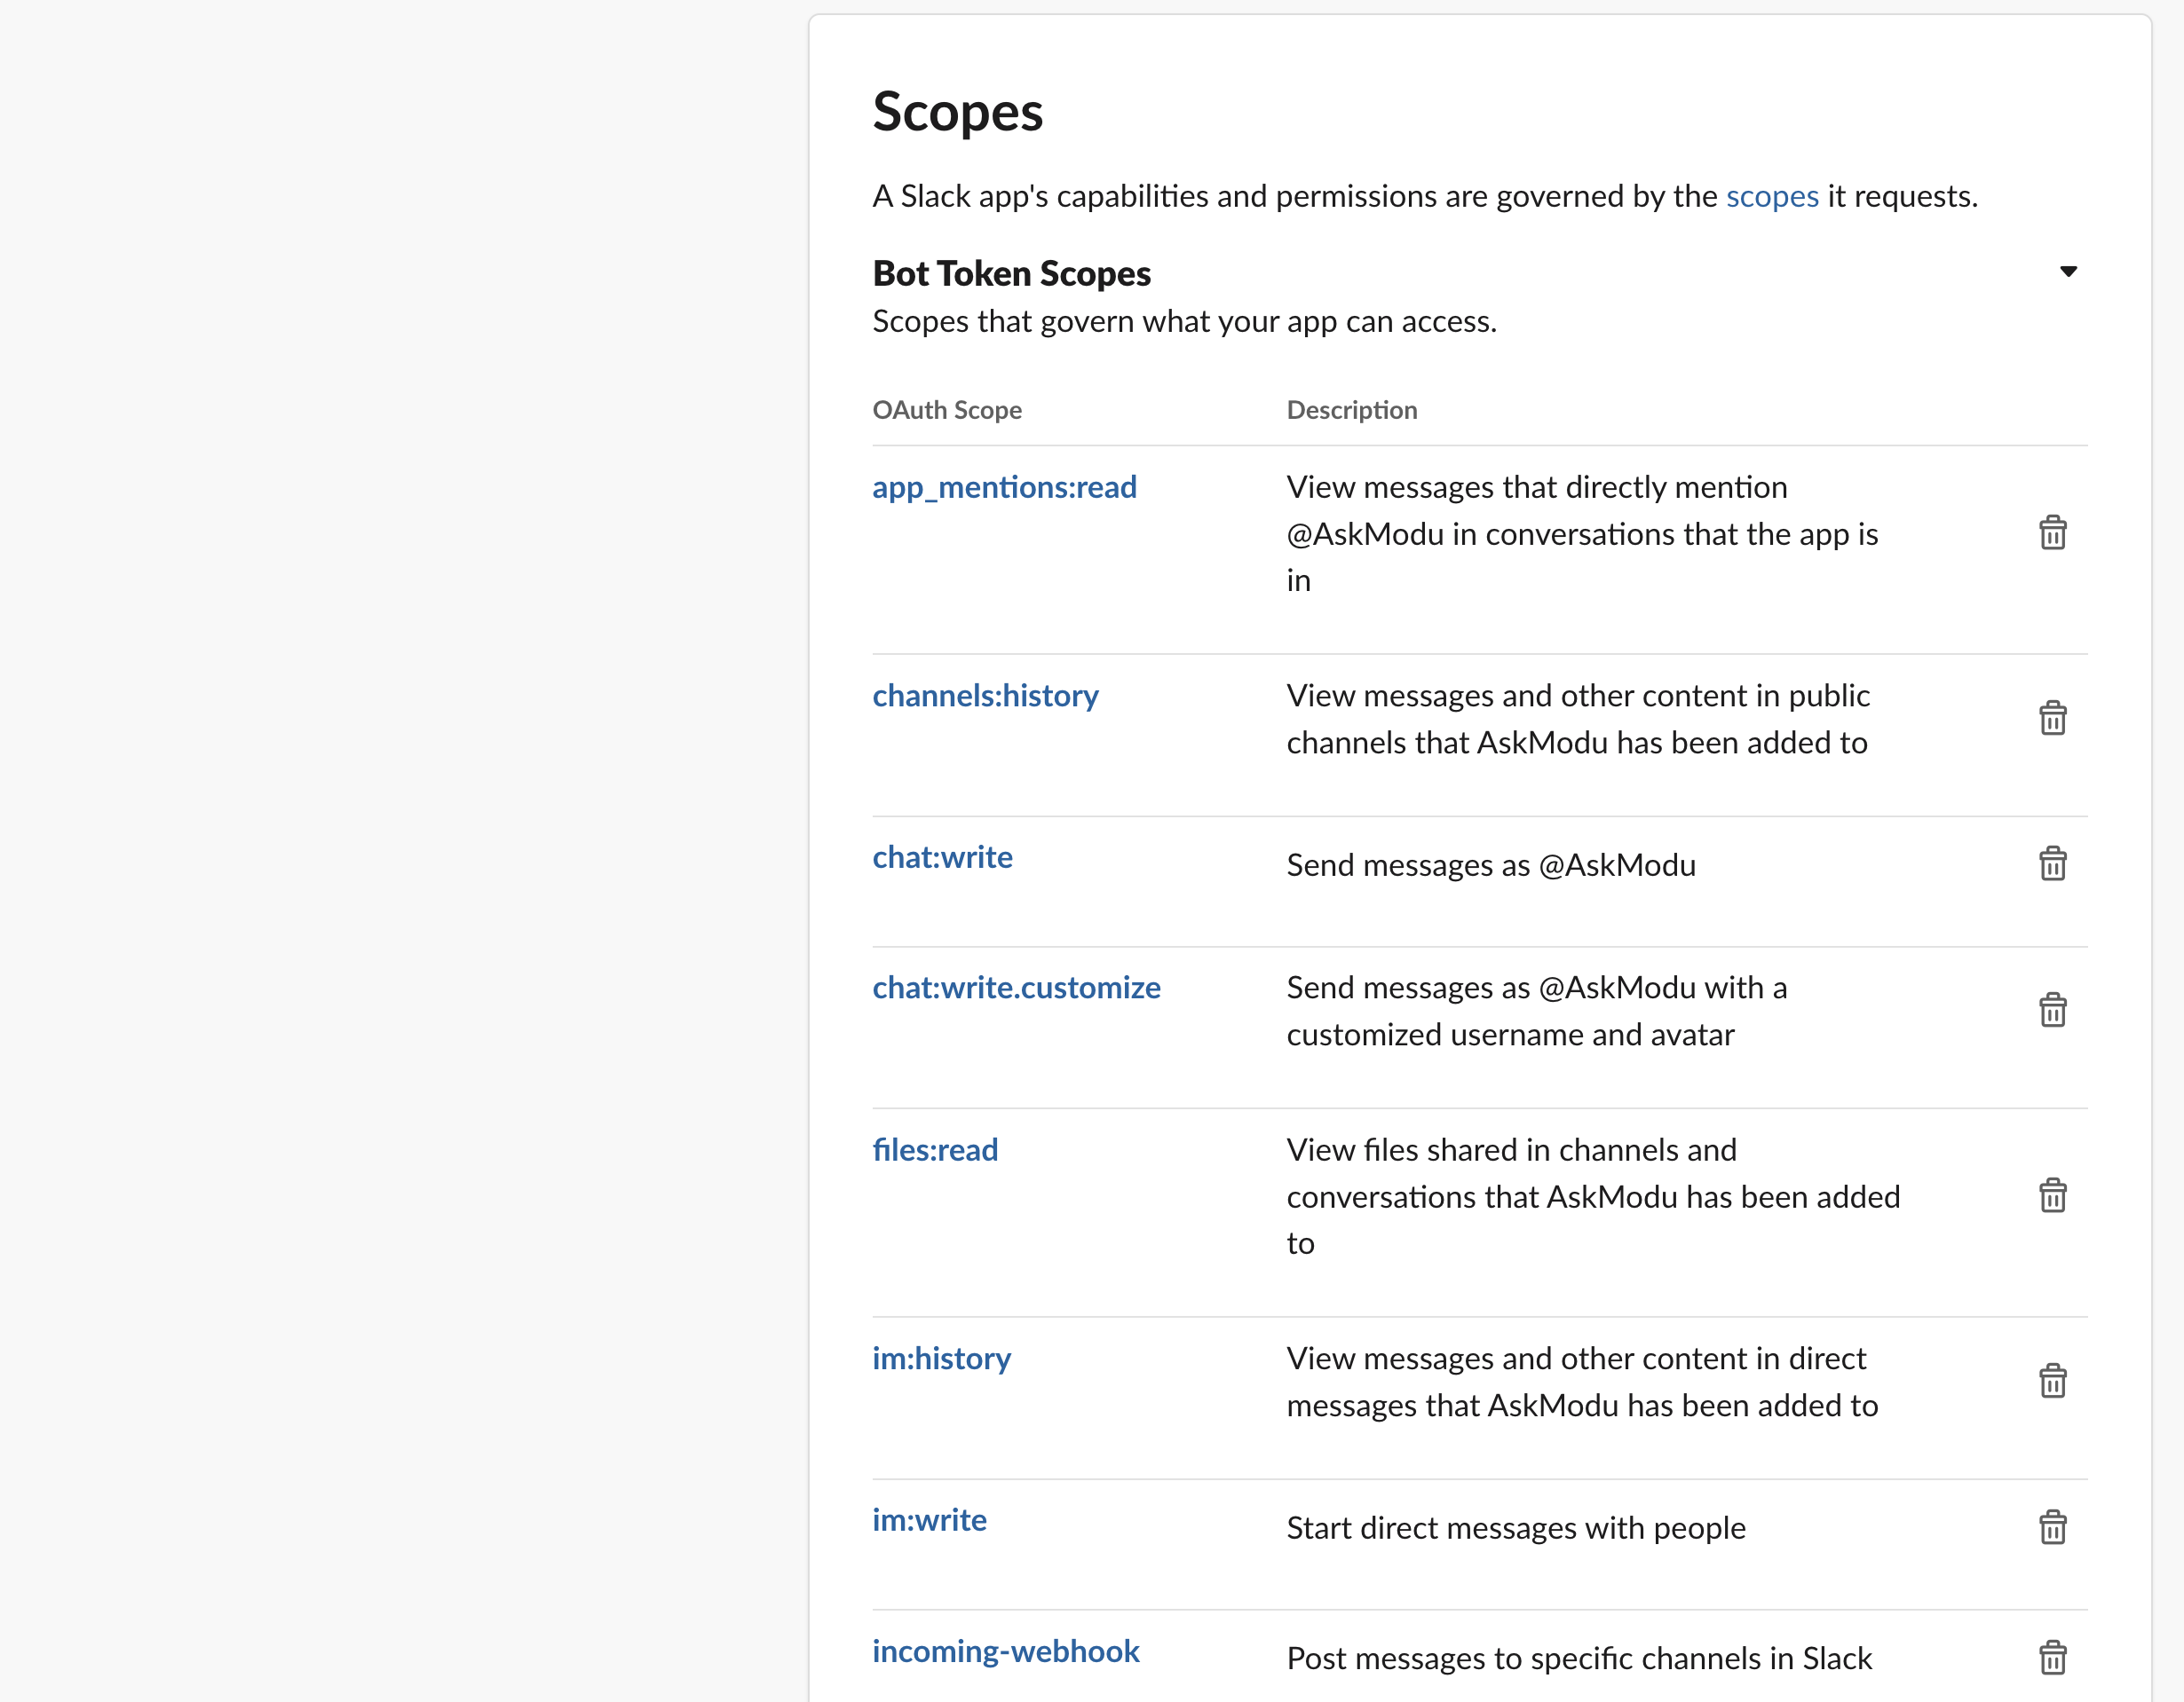The height and width of the screenshot is (1702, 2184).
Task: Click the OAuth Scope column header
Action: pos(947,410)
